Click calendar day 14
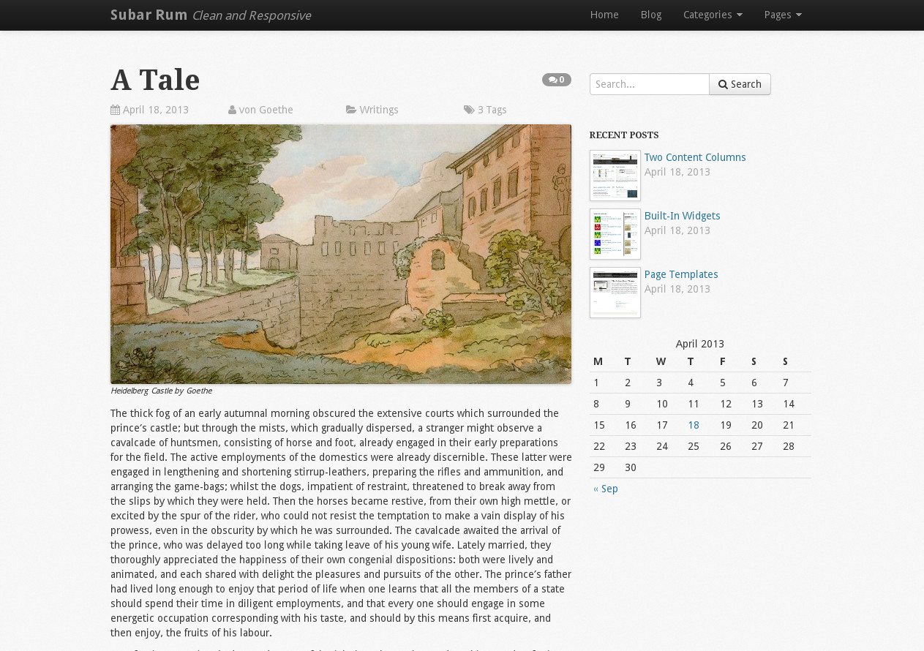Image resolution: width=924 pixels, height=651 pixels. point(789,404)
